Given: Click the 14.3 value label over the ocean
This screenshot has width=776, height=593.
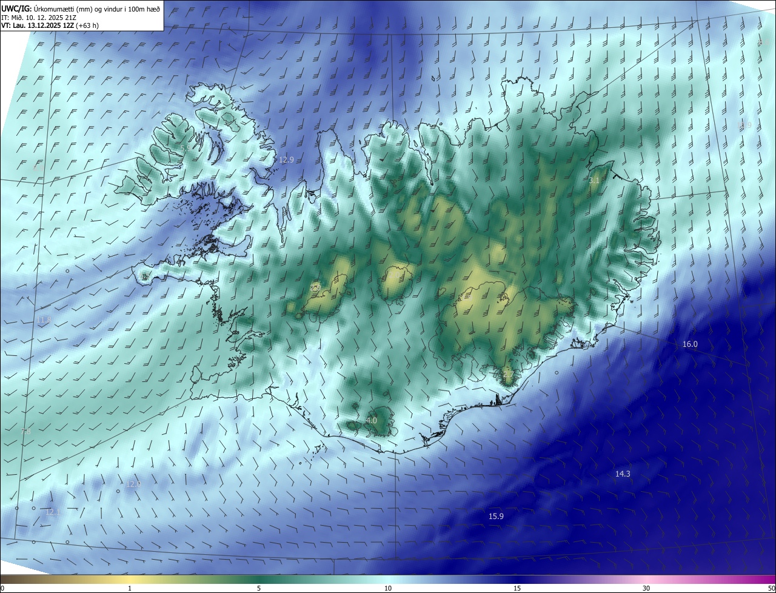Looking at the screenshot, I should click(623, 474).
